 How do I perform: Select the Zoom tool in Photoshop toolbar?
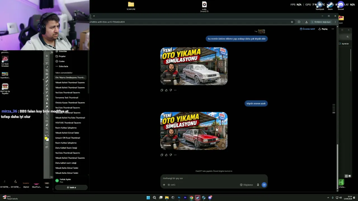point(47,128)
